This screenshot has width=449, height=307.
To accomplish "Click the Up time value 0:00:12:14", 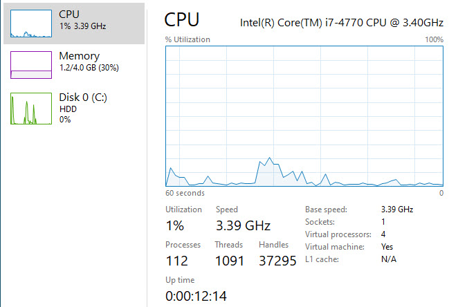I will coord(196,297).
